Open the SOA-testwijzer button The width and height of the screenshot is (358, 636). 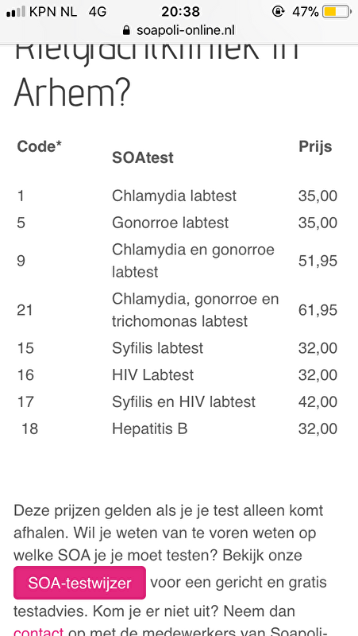tap(80, 583)
